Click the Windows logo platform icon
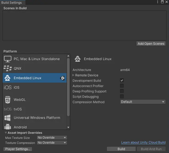Viewport: 169px width, 153px height. [7, 118]
